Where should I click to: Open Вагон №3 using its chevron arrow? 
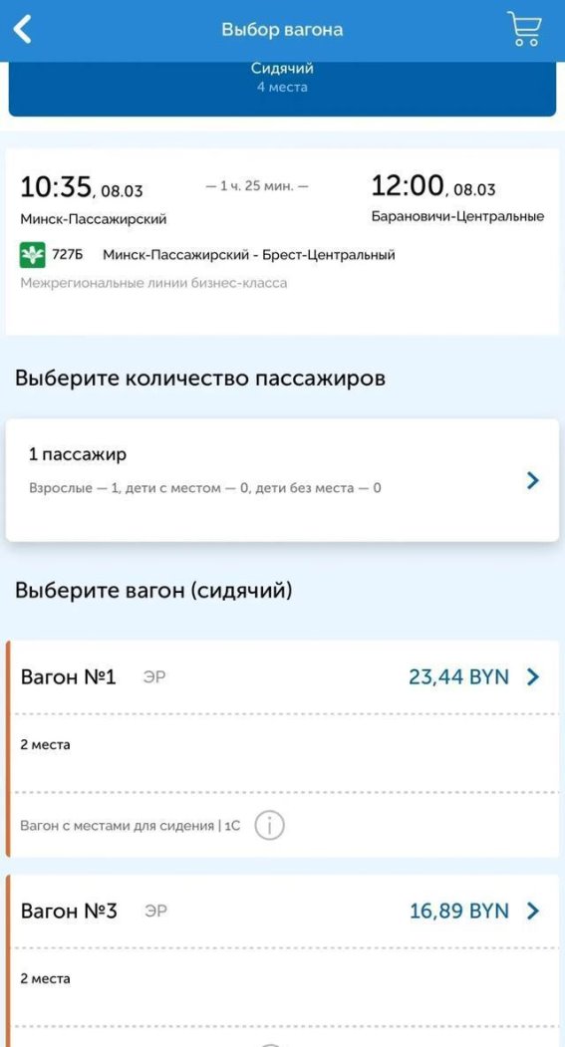pyautogui.click(x=533, y=911)
